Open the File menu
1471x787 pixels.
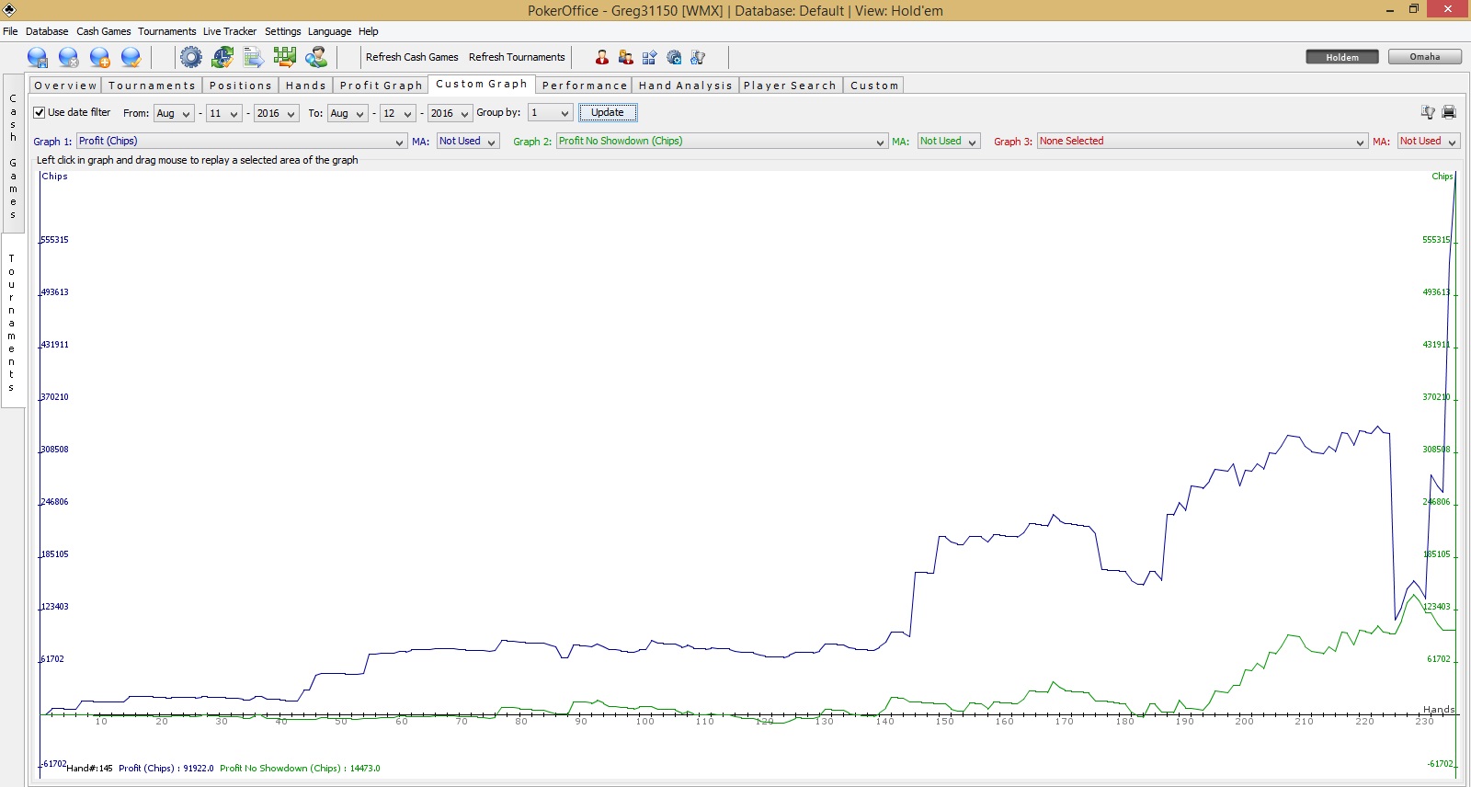click(x=10, y=31)
